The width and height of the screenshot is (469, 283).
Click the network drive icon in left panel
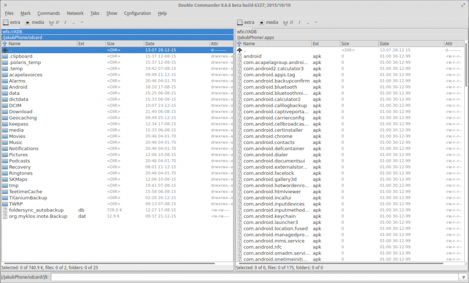pos(51,23)
